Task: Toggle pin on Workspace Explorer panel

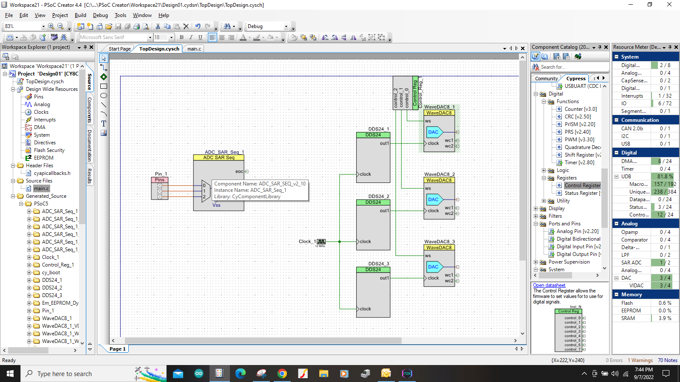Action: [x=85, y=47]
